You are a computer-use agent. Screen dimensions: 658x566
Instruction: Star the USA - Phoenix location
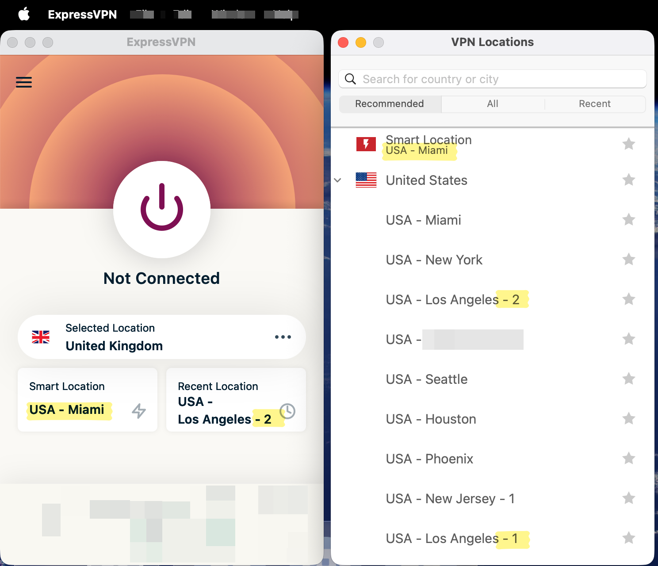(629, 459)
